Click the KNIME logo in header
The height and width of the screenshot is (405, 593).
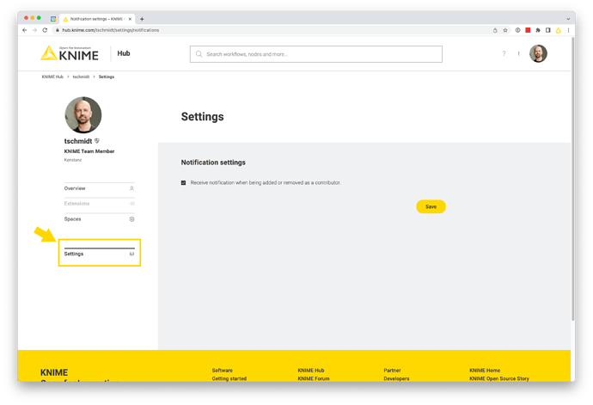(70, 53)
